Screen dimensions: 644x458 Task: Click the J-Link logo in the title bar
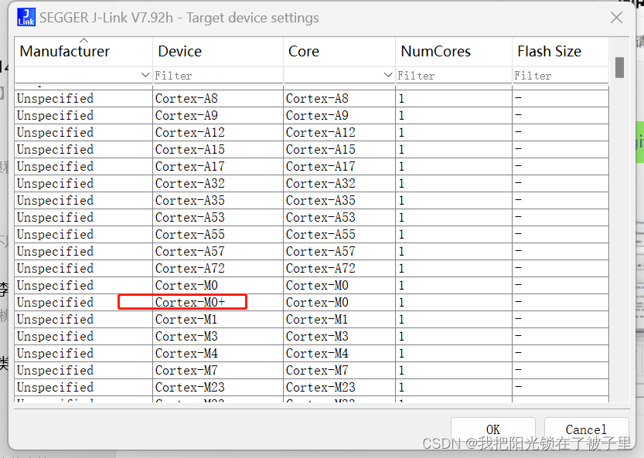tap(25, 17)
